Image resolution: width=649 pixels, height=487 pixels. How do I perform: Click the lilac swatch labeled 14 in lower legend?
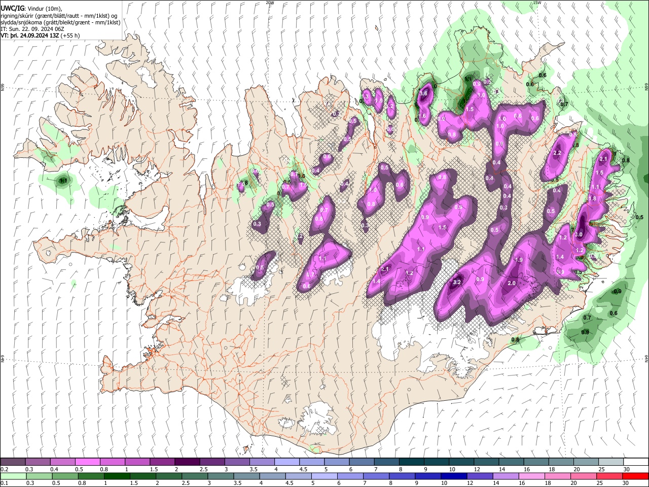[506, 476]
